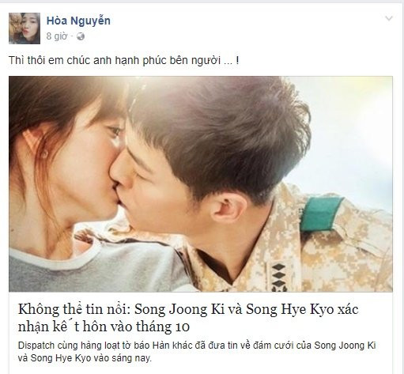The height and width of the screenshot is (374, 404).
Task: Click the ellipsis ending the caption text
Action: coord(228,62)
